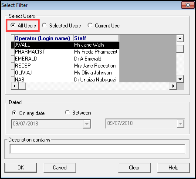This screenshot has height=179, width=196.
Task: Open Help for the filter dialog
Action: click(x=173, y=168)
